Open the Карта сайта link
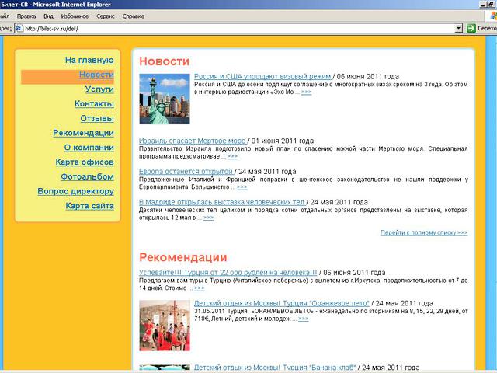 (x=89, y=206)
